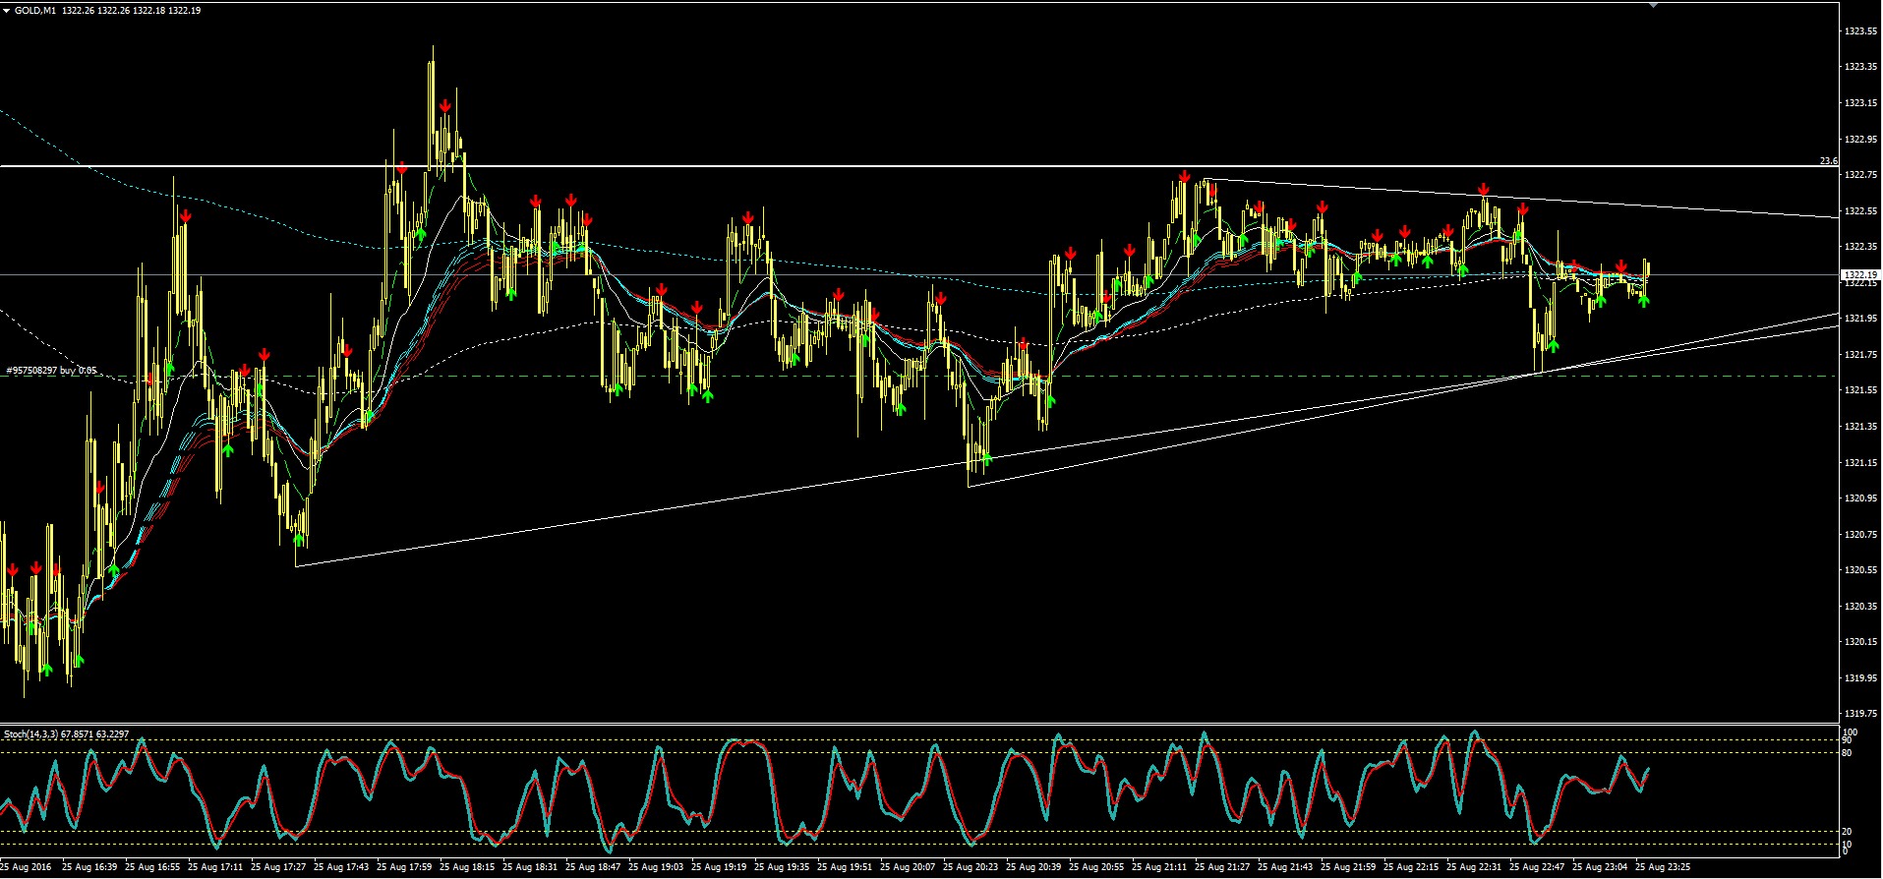Click the 25 Aug 16:55 time label

pyautogui.click(x=152, y=867)
